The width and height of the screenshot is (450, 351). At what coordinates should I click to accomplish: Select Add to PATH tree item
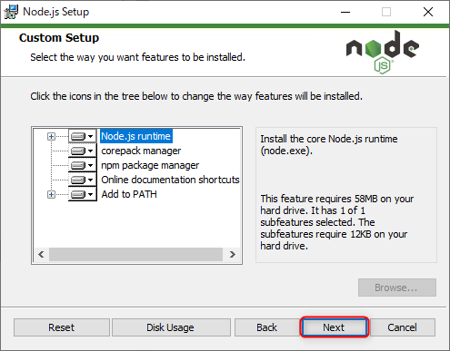129,194
